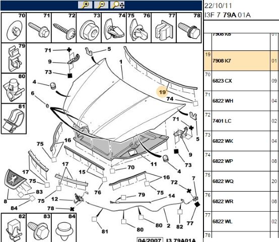This screenshot has width=279, height=242.
Task: Select part row 6823 CX
Action: pyautogui.click(x=241, y=81)
